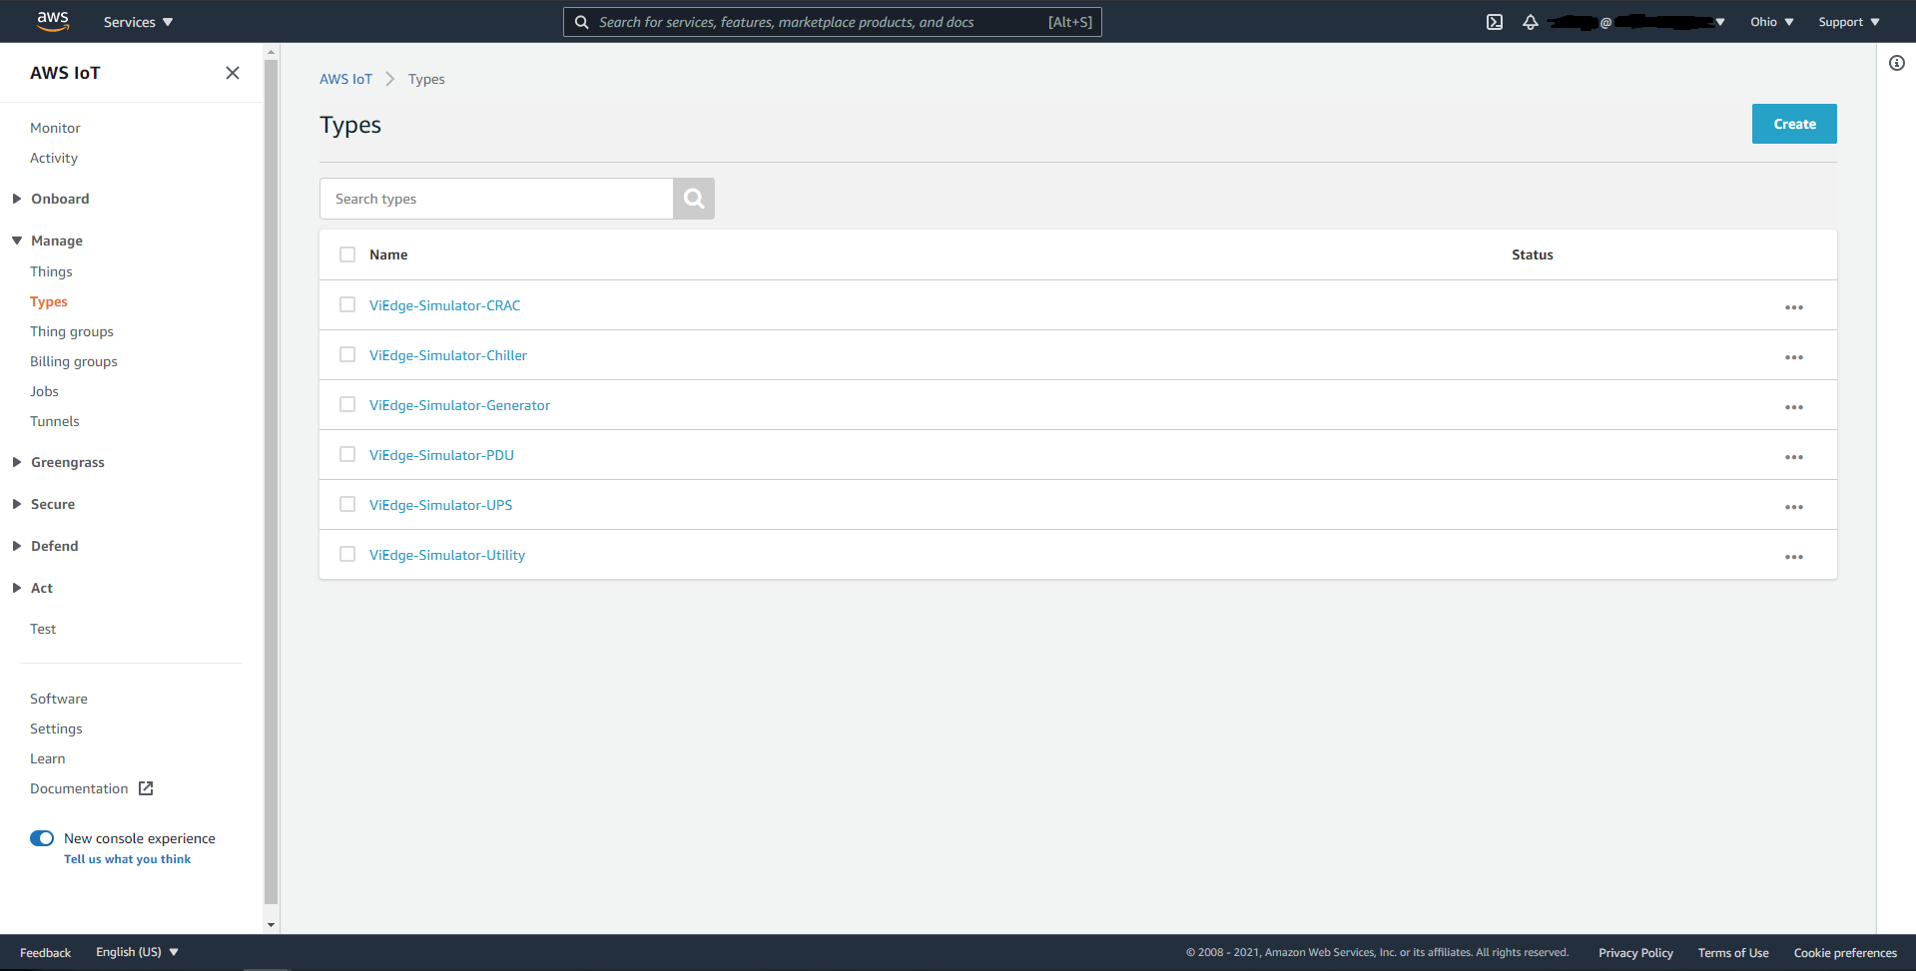Toggle the New console experience switch
This screenshot has height=971, width=1916.
[42, 838]
